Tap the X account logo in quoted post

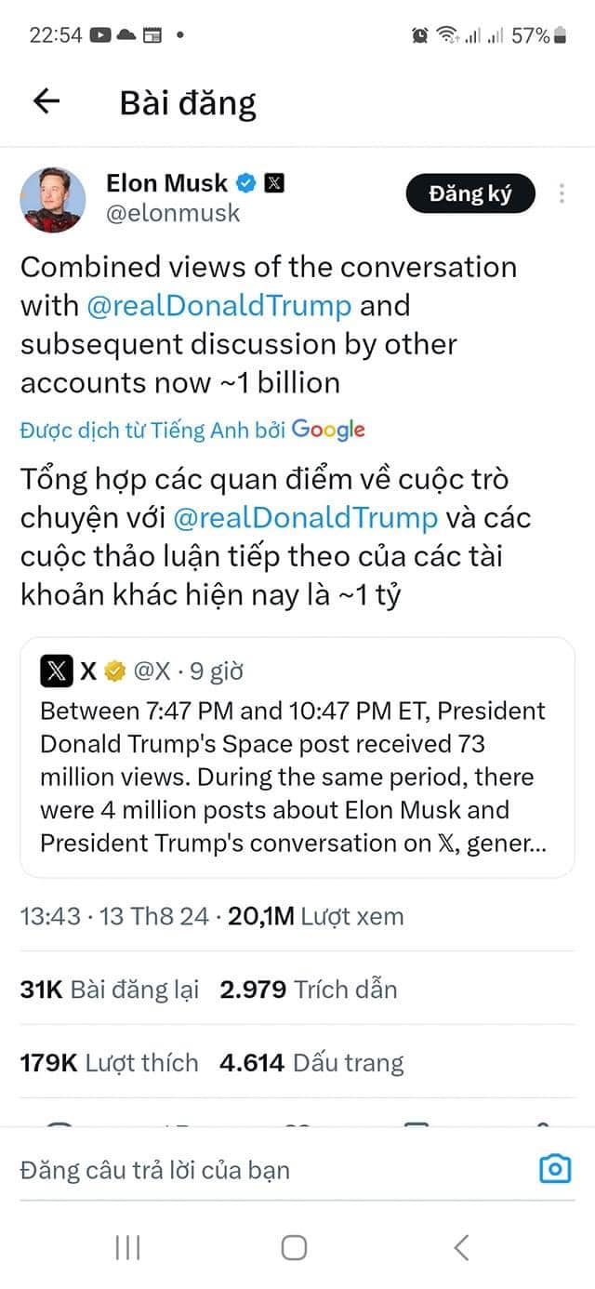click(x=57, y=671)
